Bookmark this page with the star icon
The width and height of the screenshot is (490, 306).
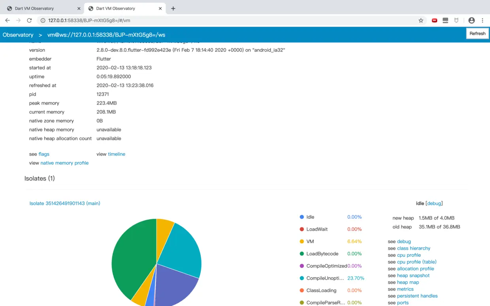pyautogui.click(x=421, y=21)
